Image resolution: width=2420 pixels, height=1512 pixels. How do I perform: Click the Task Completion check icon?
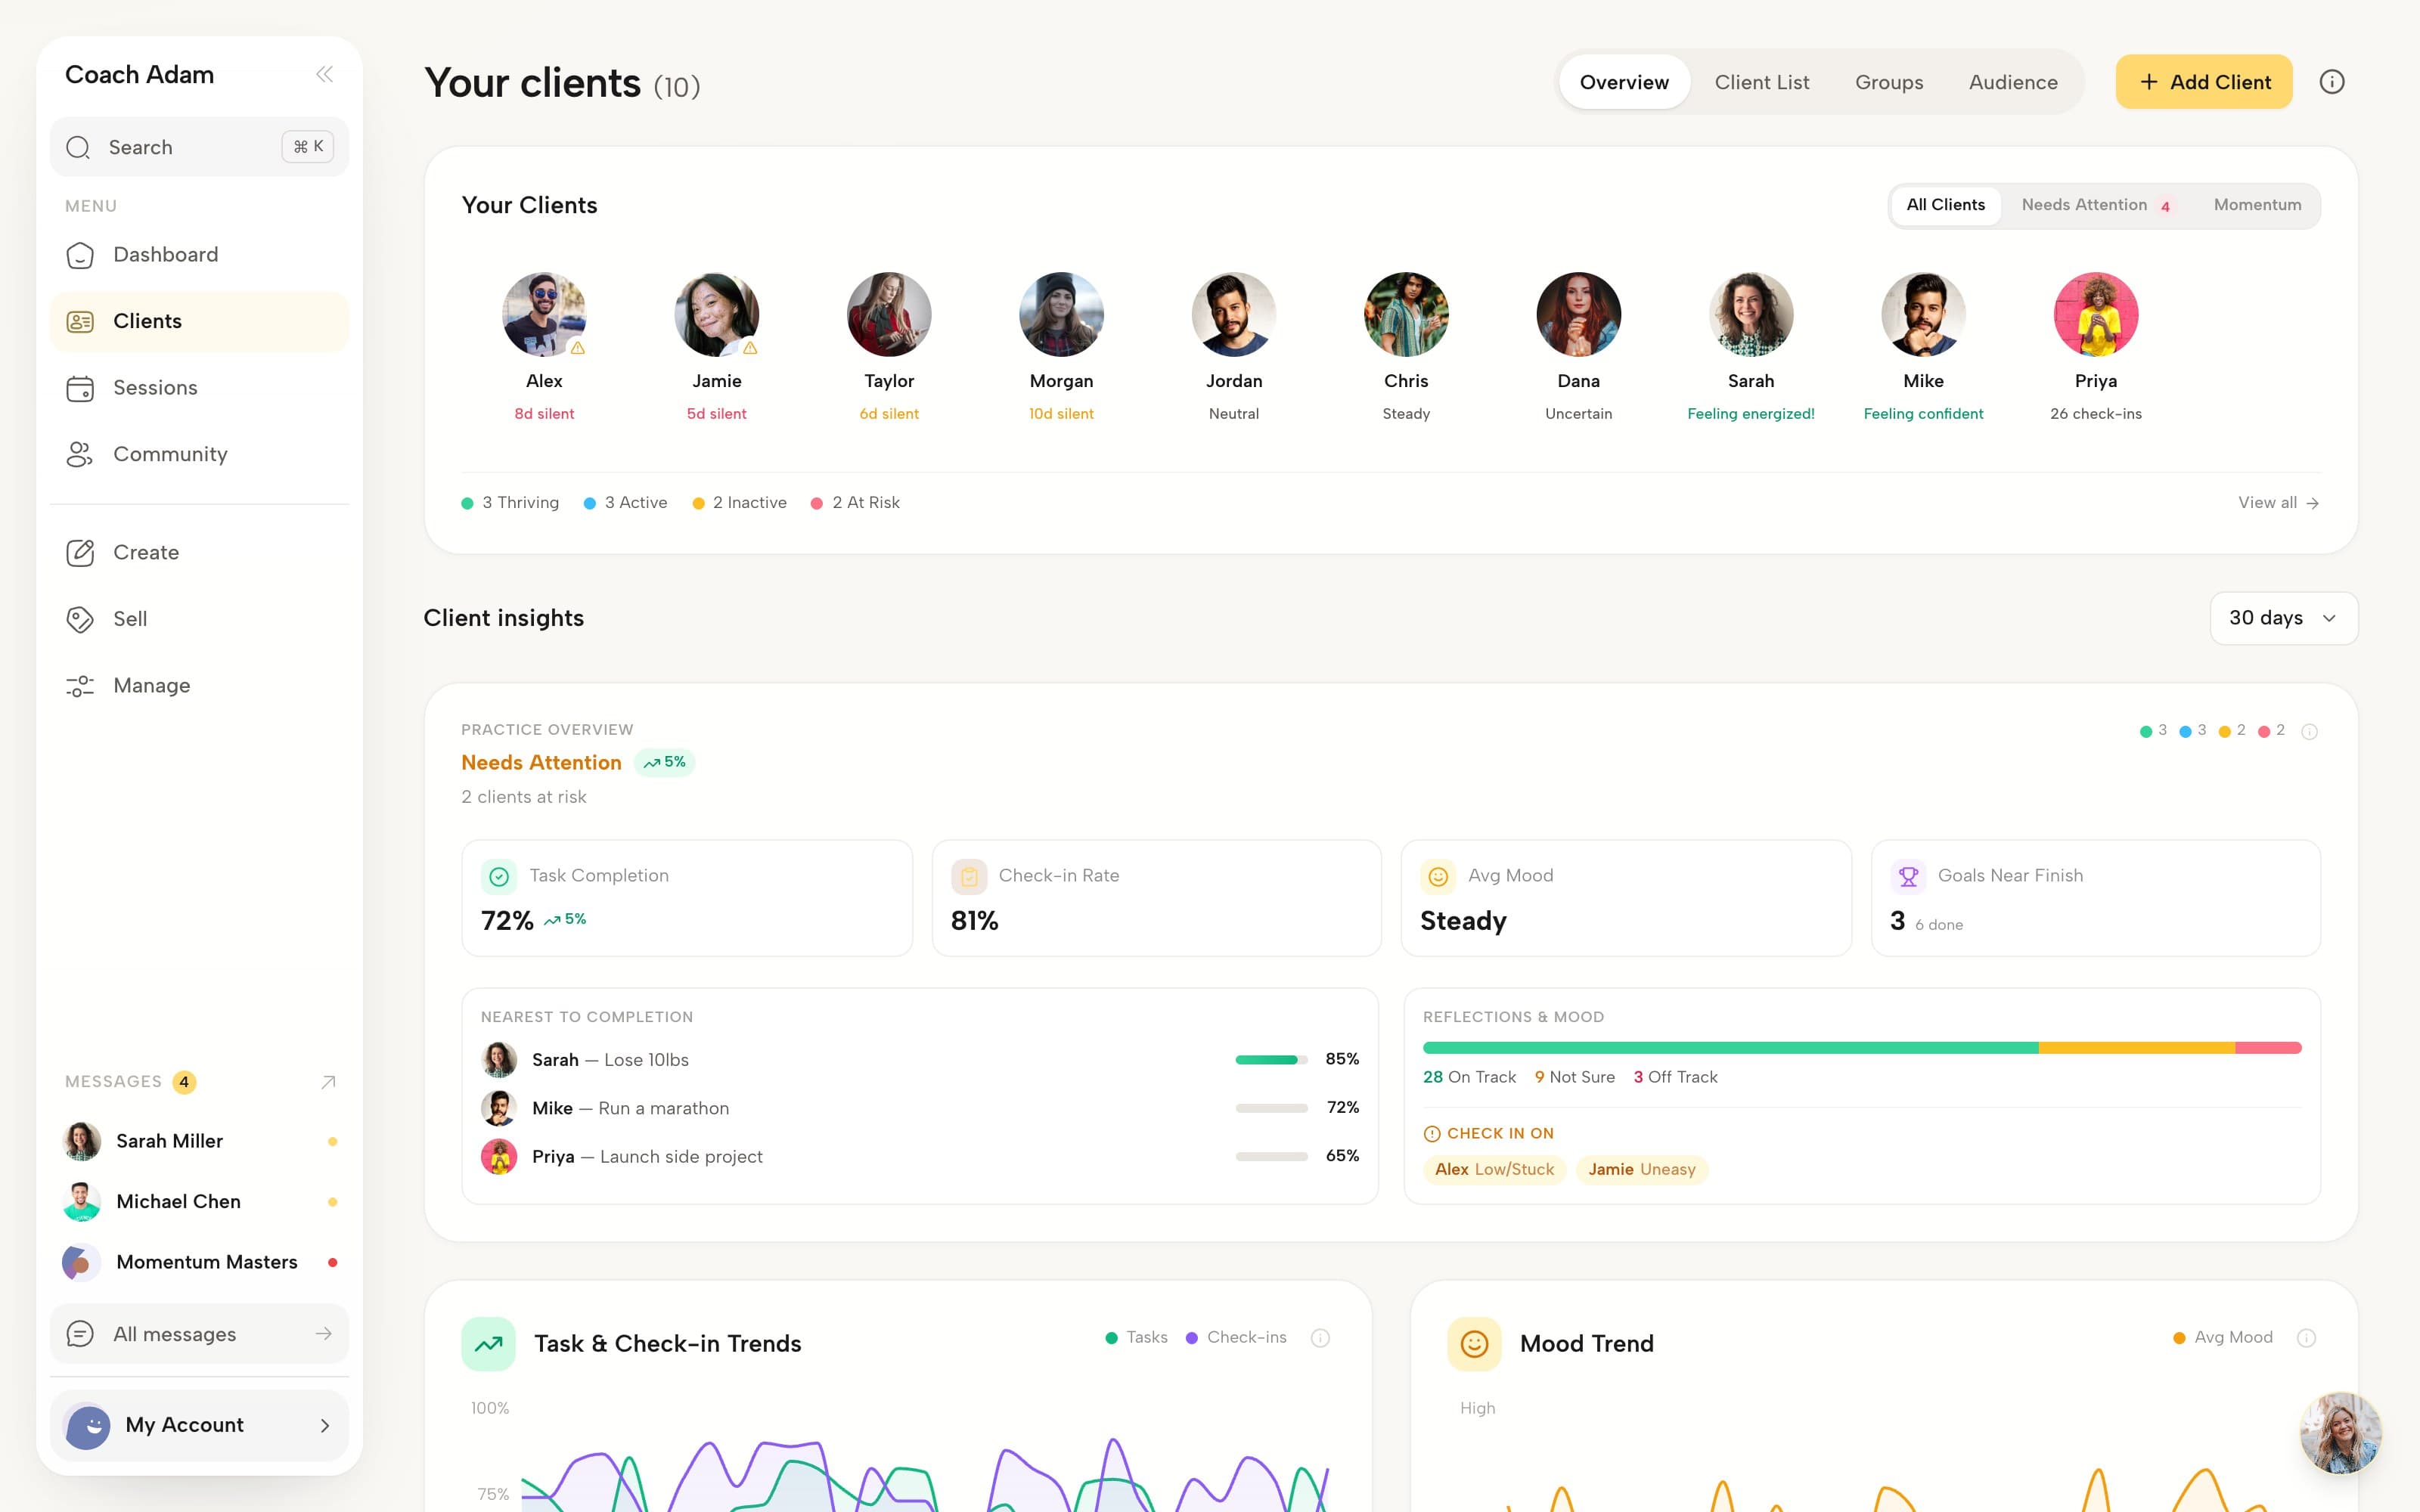click(x=499, y=876)
